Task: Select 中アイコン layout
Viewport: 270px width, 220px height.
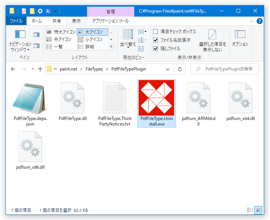Action: pos(59,39)
